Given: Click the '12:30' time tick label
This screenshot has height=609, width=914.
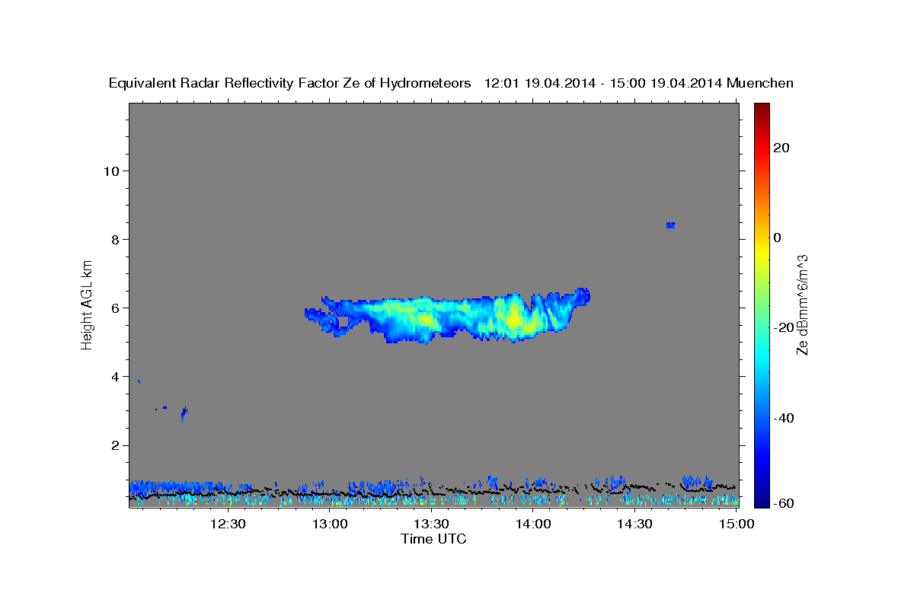Looking at the screenshot, I should point(228,525).
